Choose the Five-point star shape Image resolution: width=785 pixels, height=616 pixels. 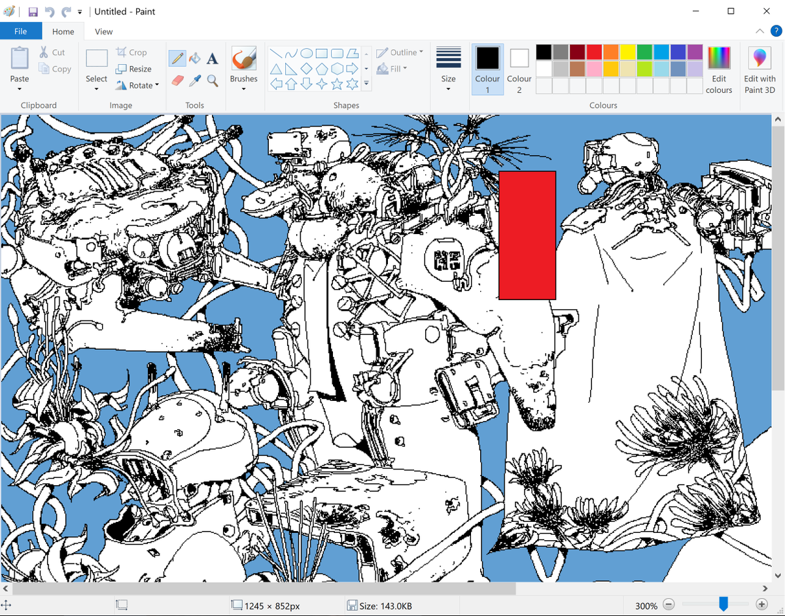[337, 84]
